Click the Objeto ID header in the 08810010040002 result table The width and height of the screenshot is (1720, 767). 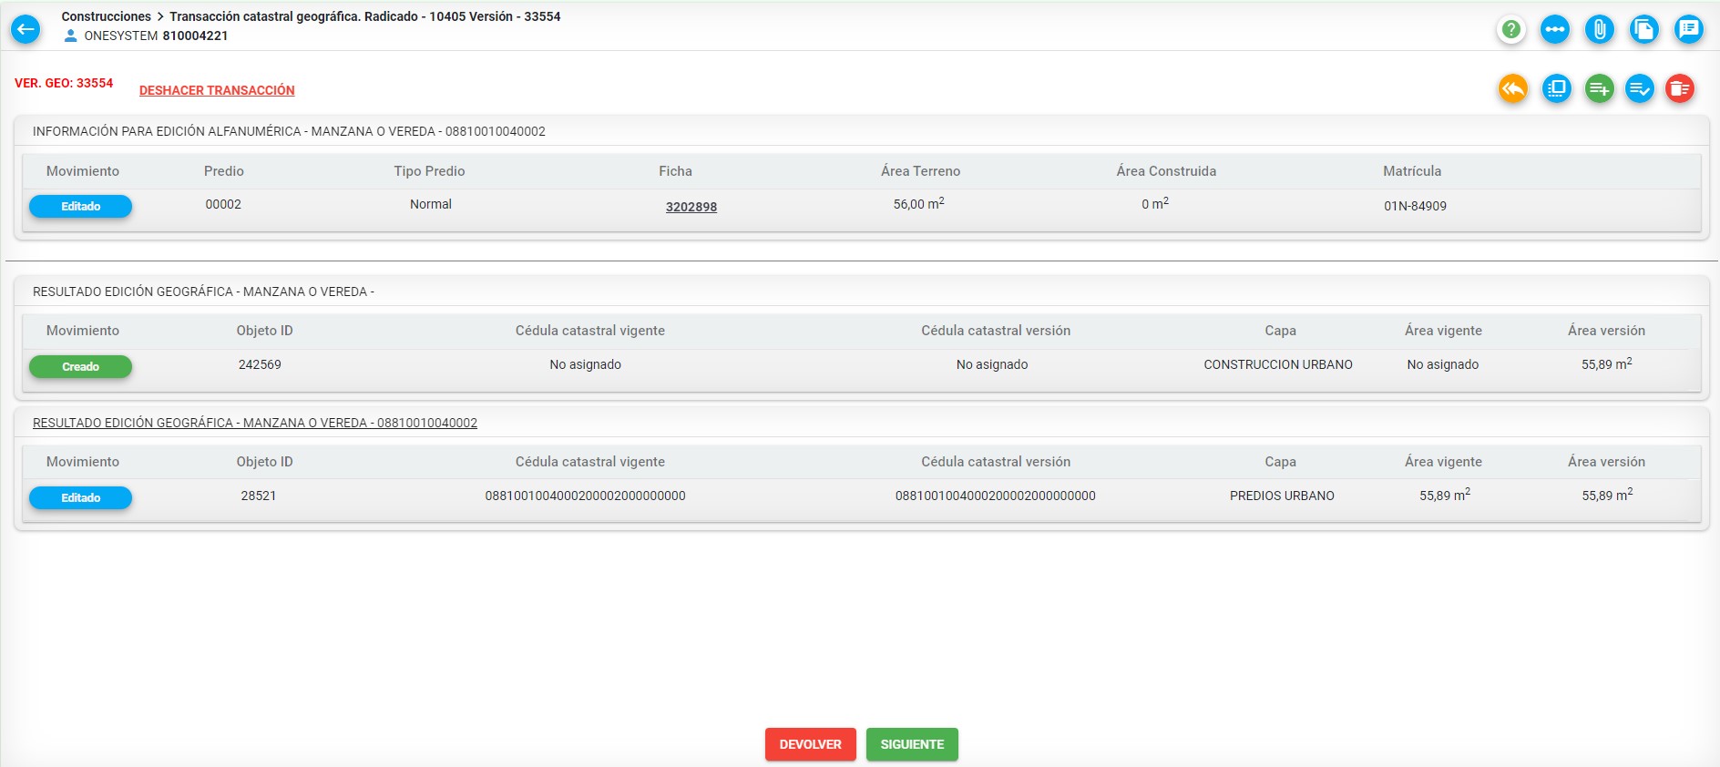(x=264, y=462)
